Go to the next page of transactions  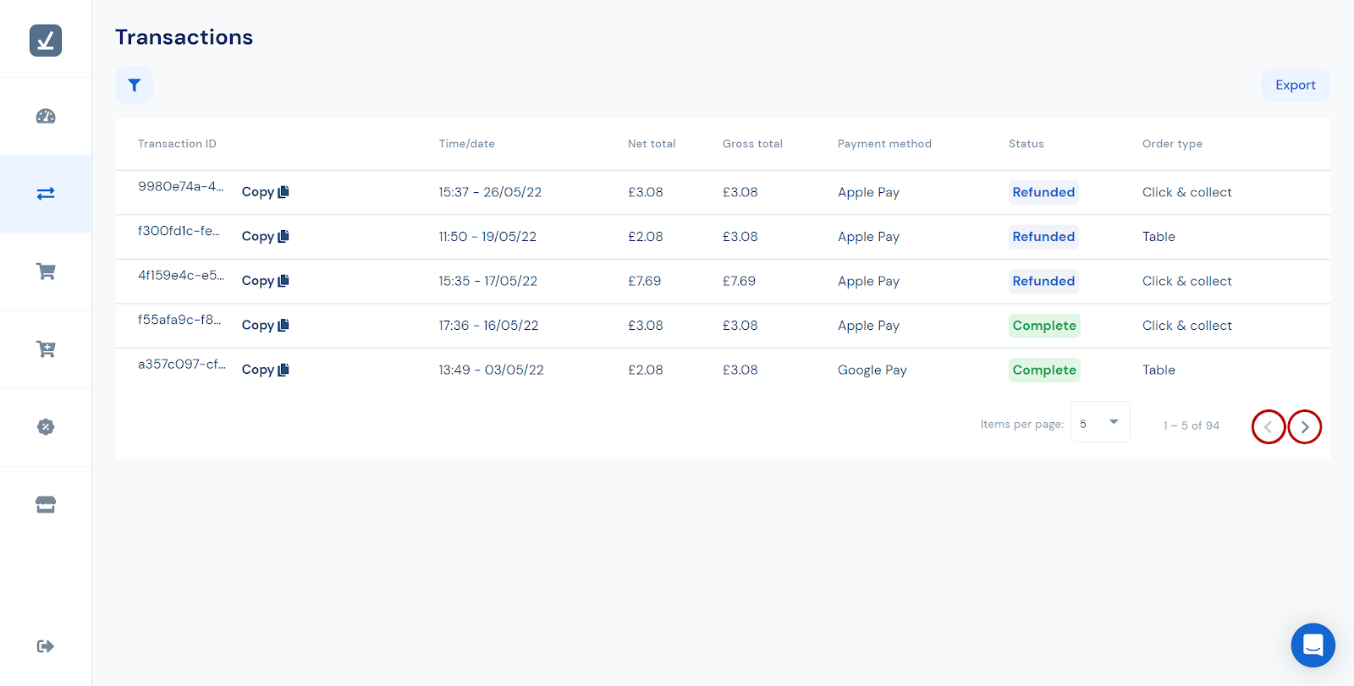1304,427
